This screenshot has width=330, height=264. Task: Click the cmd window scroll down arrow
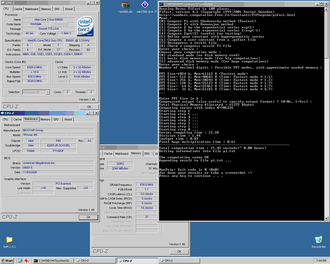coord(326,219)
